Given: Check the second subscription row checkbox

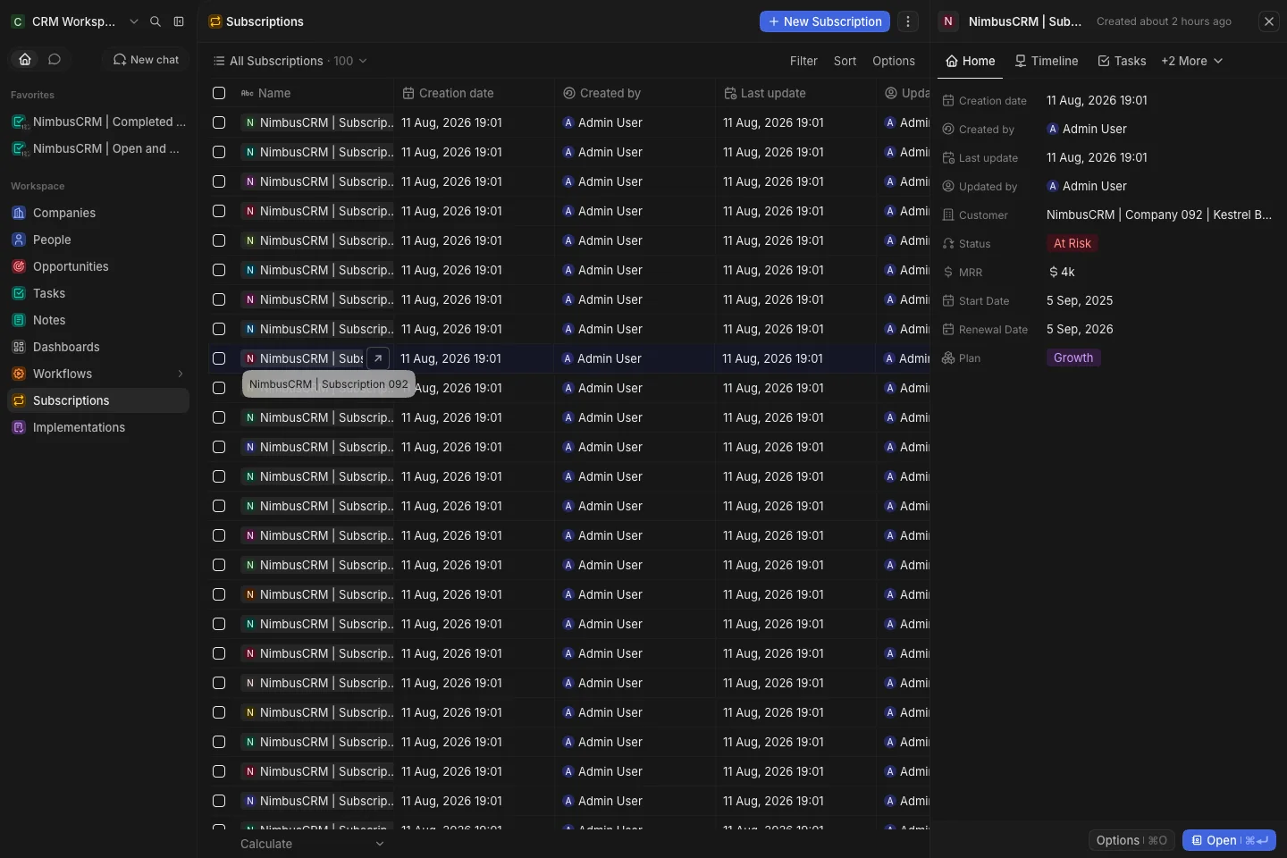Looking at the screenshot, I should (219, 152).
